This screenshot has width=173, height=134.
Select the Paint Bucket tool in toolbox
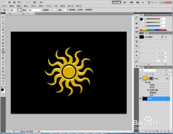click(3, 52)
